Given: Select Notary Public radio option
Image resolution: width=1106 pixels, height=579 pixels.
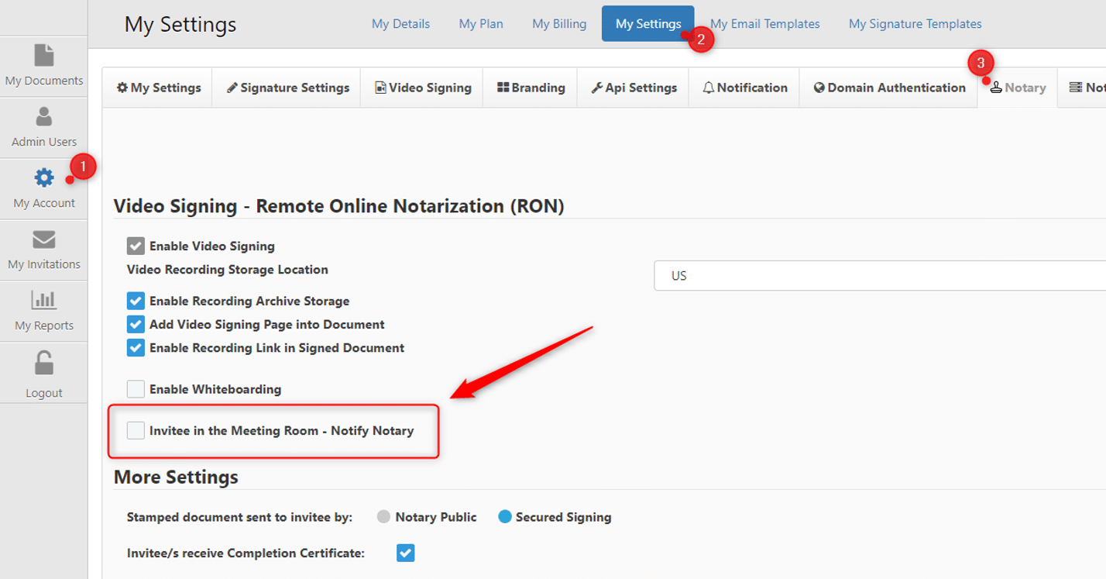Looking at the screenshot, I should (383, 517).
